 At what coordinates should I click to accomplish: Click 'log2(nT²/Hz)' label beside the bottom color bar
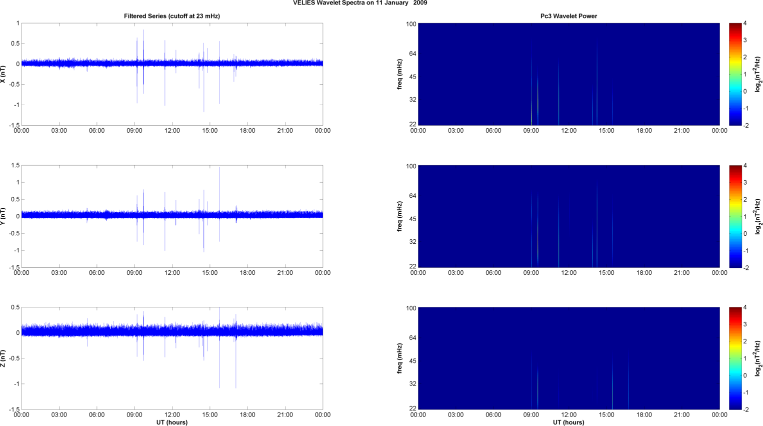pyautogui.click(x=758, y=358)
